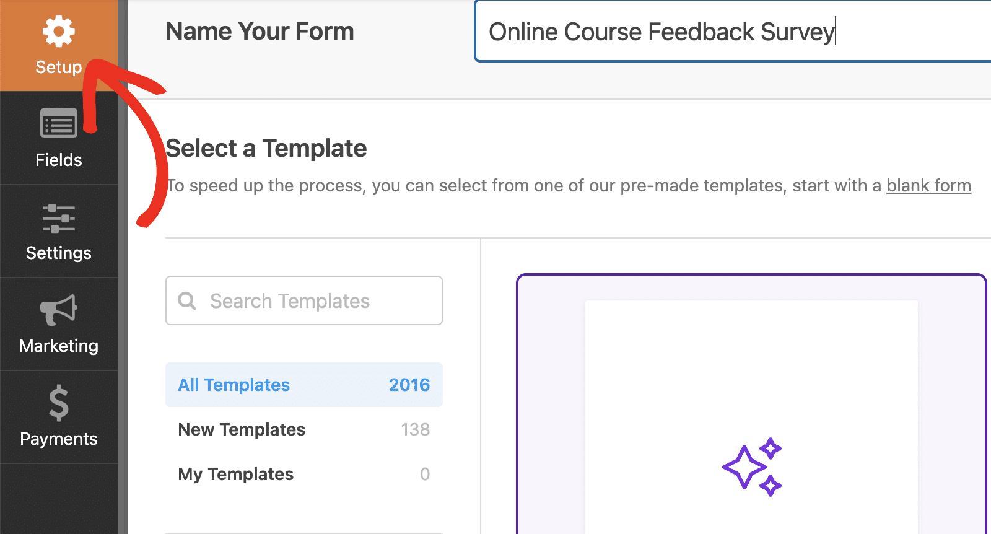This screenshot has height=534, width=991.
Task: Click the Fields label in sidebar
Action: (x=59, y=160)
